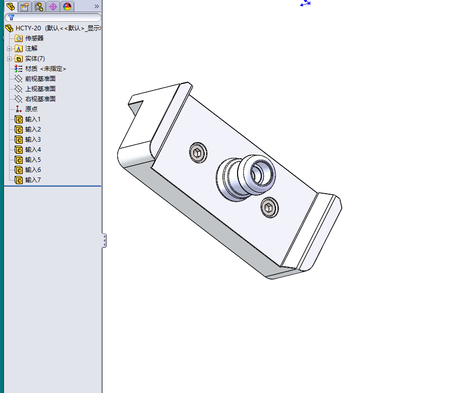This screenshot has width=461, height=393.
Task: Open the DisplayManager appearance tab
Action: coord(67,6)
